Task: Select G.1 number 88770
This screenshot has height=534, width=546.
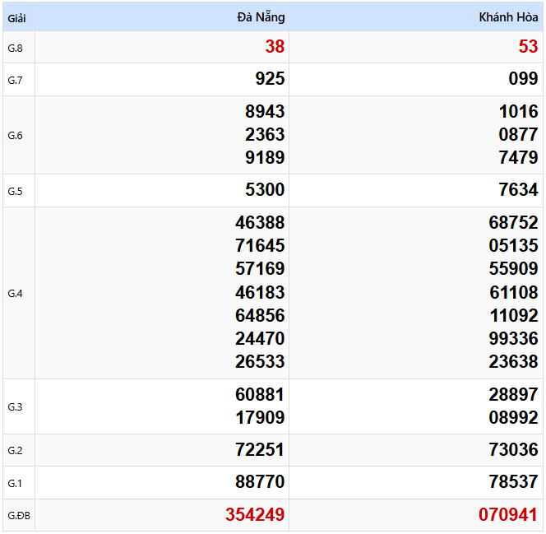Action: point(260,482)
